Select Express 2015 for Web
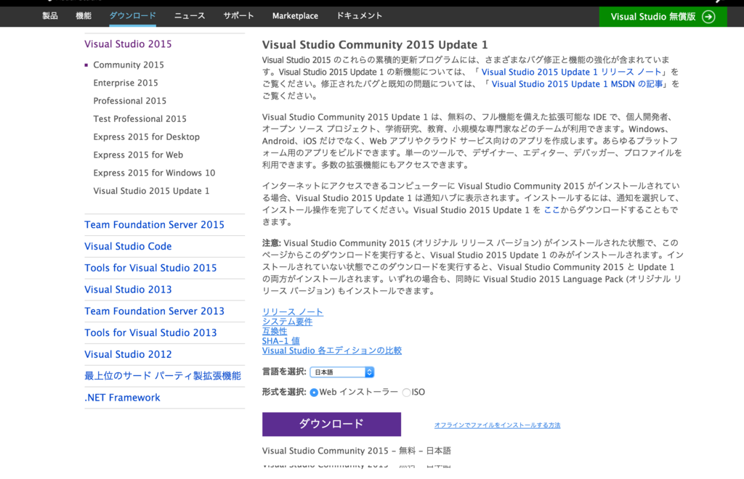 (x=138, y=155)
